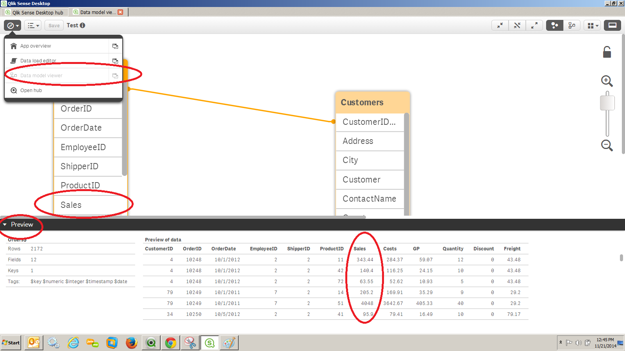Select the Customers table header

[373, 103]
